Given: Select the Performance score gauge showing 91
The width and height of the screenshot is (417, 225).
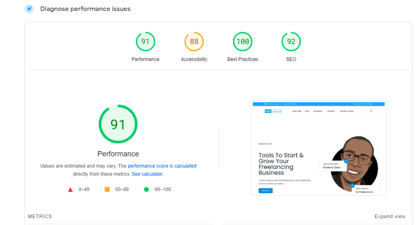Looking at the screenshot, I should (x=145, y=42).
